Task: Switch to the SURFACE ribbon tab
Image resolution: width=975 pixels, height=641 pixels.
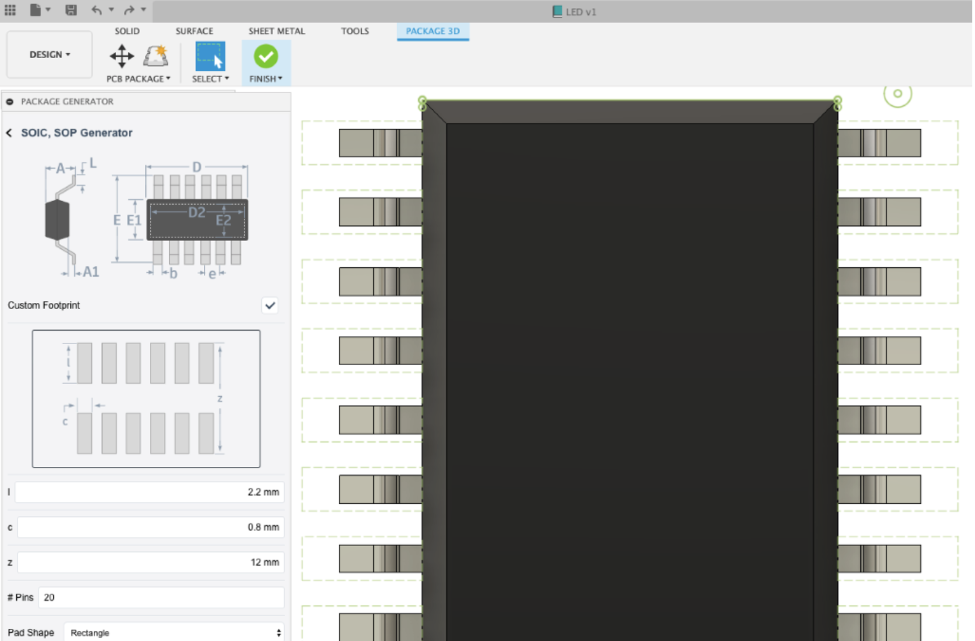Action: [x=194, y=31]
